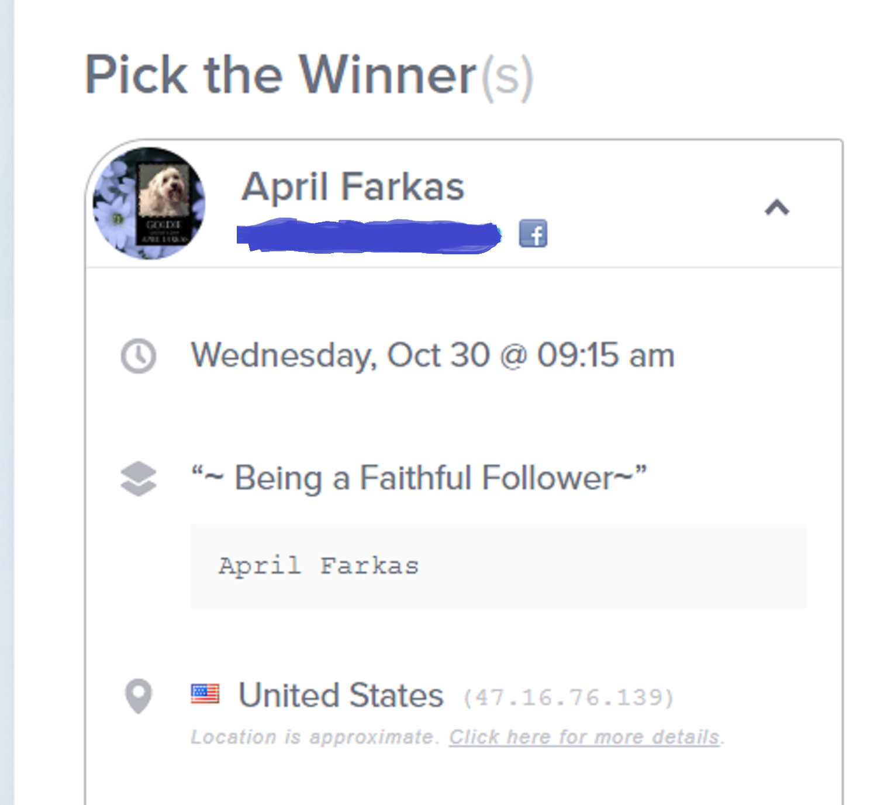Viewport: 877px width, 805px height.
Task: Click the layers icon beside Faithful Follower entry
Action: tap(138, 478)
